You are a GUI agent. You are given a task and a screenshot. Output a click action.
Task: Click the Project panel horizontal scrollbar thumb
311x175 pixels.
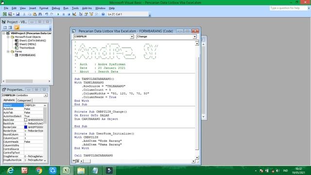[19, 81]
